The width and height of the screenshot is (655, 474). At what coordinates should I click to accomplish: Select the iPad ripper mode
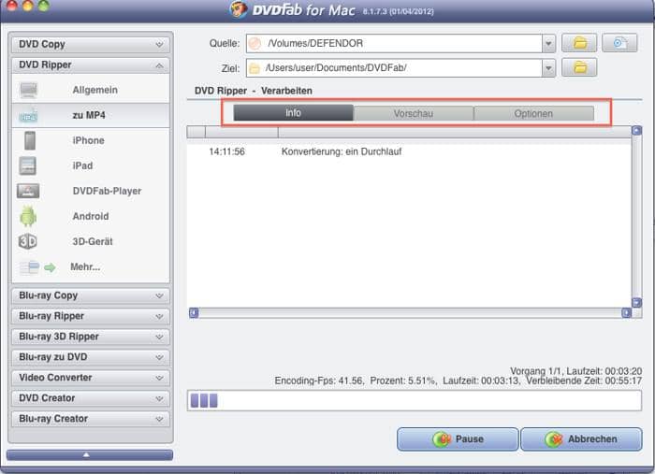91,166
